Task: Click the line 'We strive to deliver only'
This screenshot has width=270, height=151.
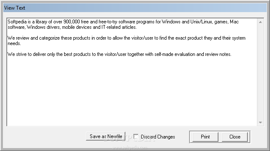Action: (x=119, y=54)
